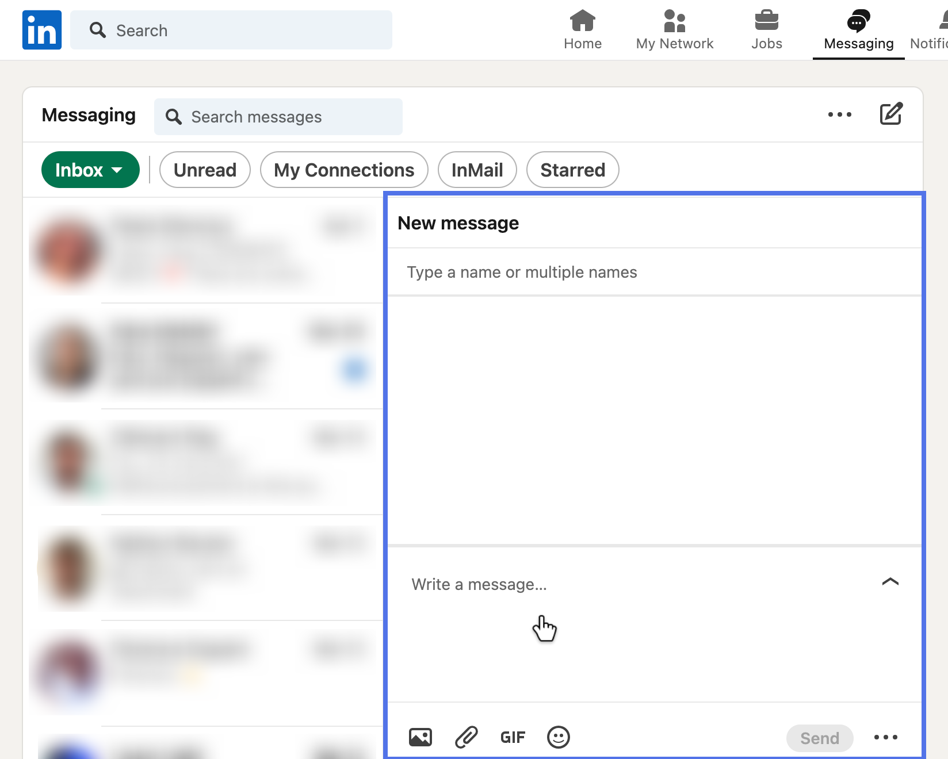This screenshot has height=759, width=948.
Task: Click the Type a name recipient field
Action: (x=522, y=272)
